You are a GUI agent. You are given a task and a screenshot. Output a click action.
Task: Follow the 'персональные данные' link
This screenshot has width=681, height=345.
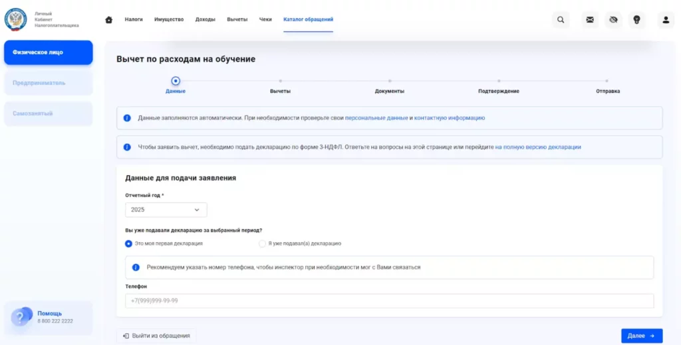[376, 118]
